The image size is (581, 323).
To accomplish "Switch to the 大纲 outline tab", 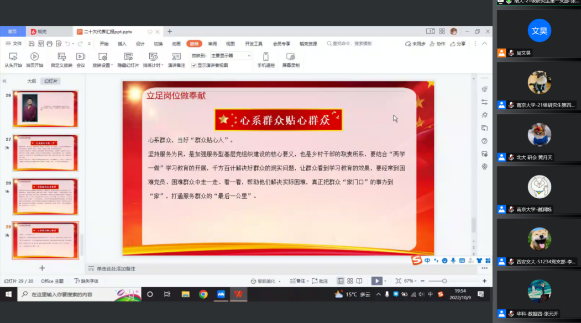I will (32, 81).
